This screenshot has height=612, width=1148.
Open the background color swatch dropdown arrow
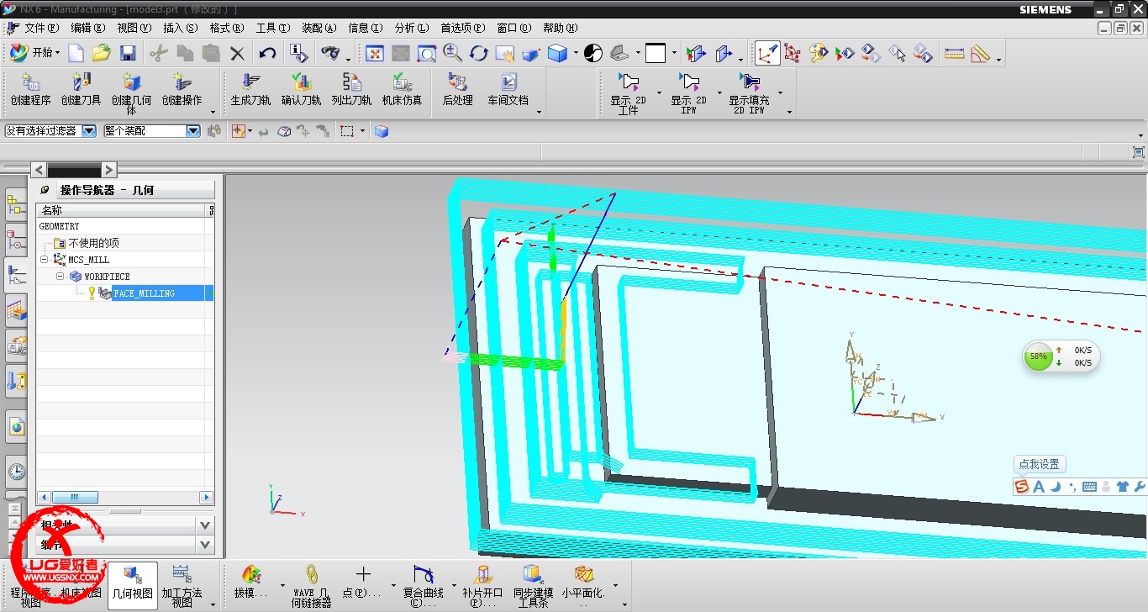[x=674, y=54]
